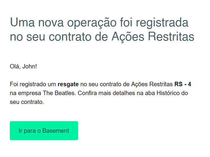Click the 'Olá, John!' greeting line
The height and width of the screenshot is (157, 210).
coord(23,66)
